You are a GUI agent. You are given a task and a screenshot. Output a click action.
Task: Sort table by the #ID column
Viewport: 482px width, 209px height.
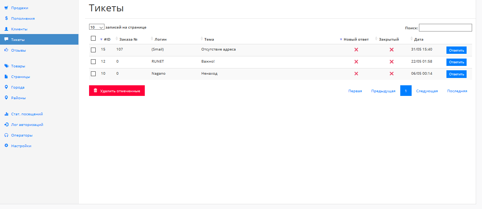pyautogui.click(x=107, y=40)
